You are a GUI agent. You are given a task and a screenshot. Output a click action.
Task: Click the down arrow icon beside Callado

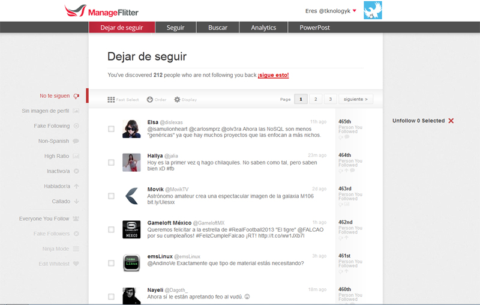click(77, 201)
